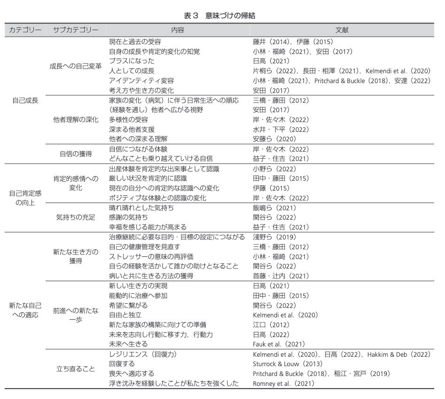This screenshot has height=399, width=445.
Task: Click the citation Fauk et al. (2021)
Action: (x=279, y=344)
